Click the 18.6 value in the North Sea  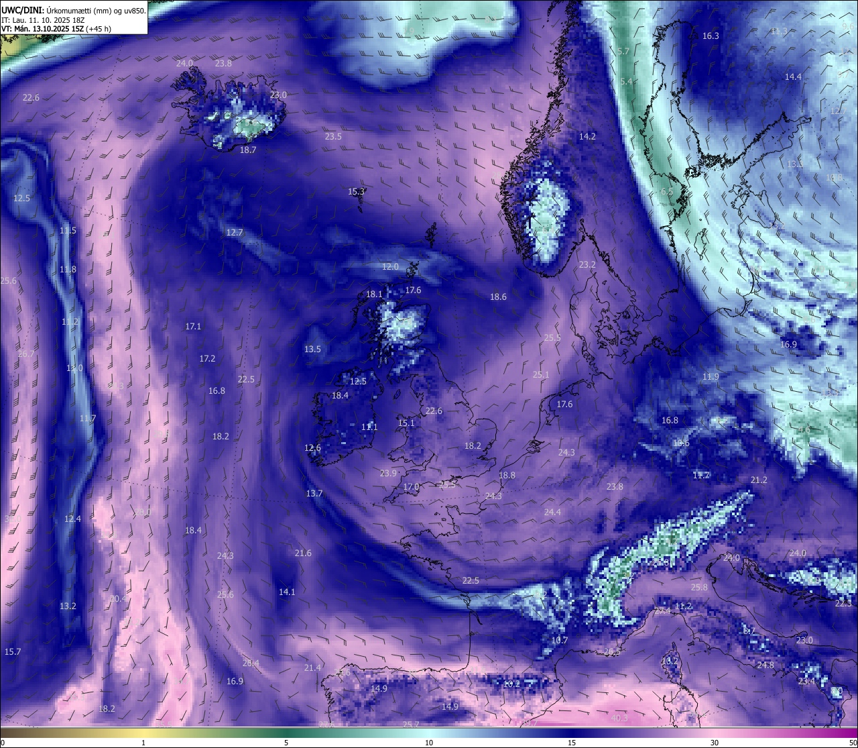click(x=498, y=297)
